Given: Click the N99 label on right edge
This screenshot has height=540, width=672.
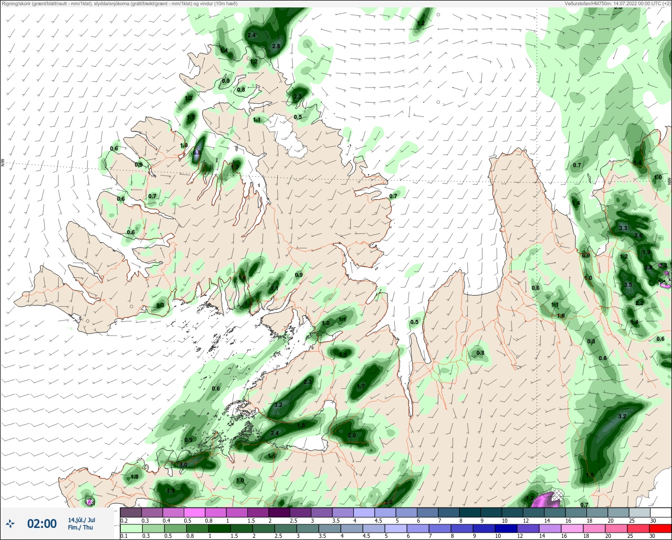Looking at the screenshot, I should [x=669, y=181].
